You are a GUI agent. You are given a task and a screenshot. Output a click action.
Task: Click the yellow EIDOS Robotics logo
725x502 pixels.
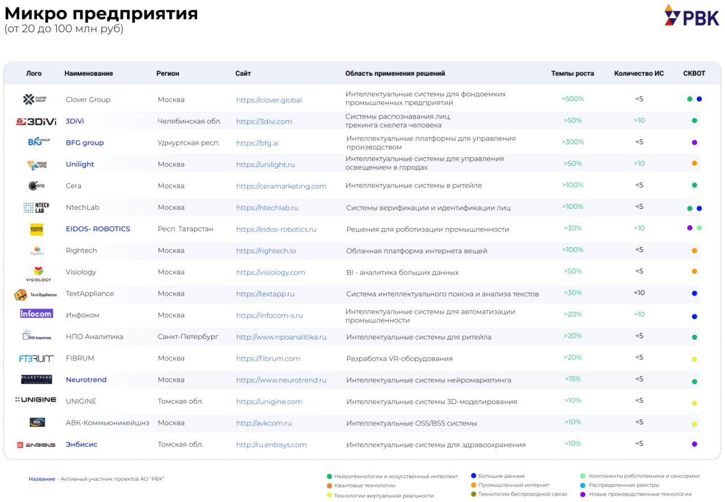point(36,229)
